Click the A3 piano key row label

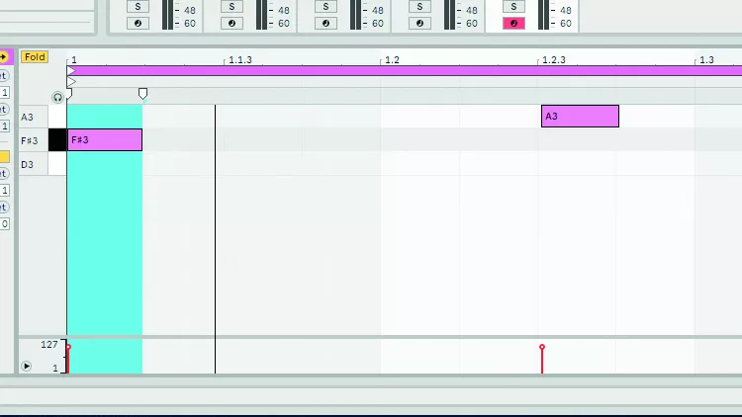pos(29,117)
